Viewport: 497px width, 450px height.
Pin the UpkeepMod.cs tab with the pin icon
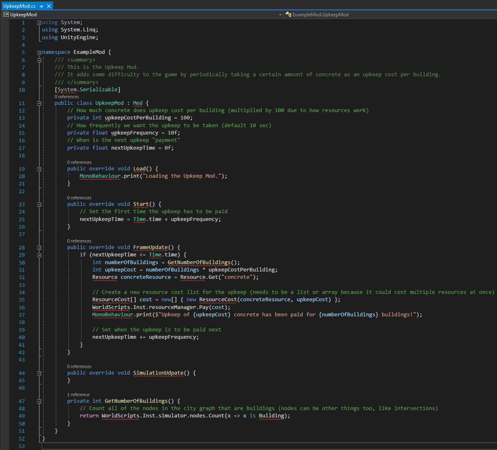[42, 6]
